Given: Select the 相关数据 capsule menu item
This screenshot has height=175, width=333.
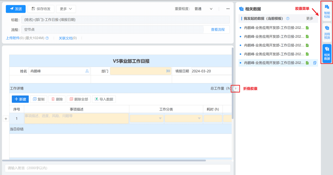Looking at the screenshot, I should click(x=327, y=54).
